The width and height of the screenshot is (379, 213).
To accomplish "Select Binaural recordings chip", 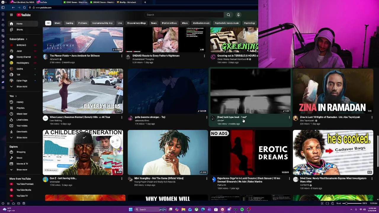I will click(x=136, y=23).
